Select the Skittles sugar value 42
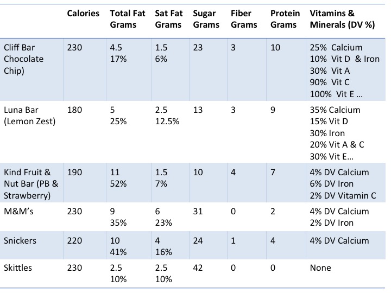The image size is (391, 293). click(x=198, y=268)
